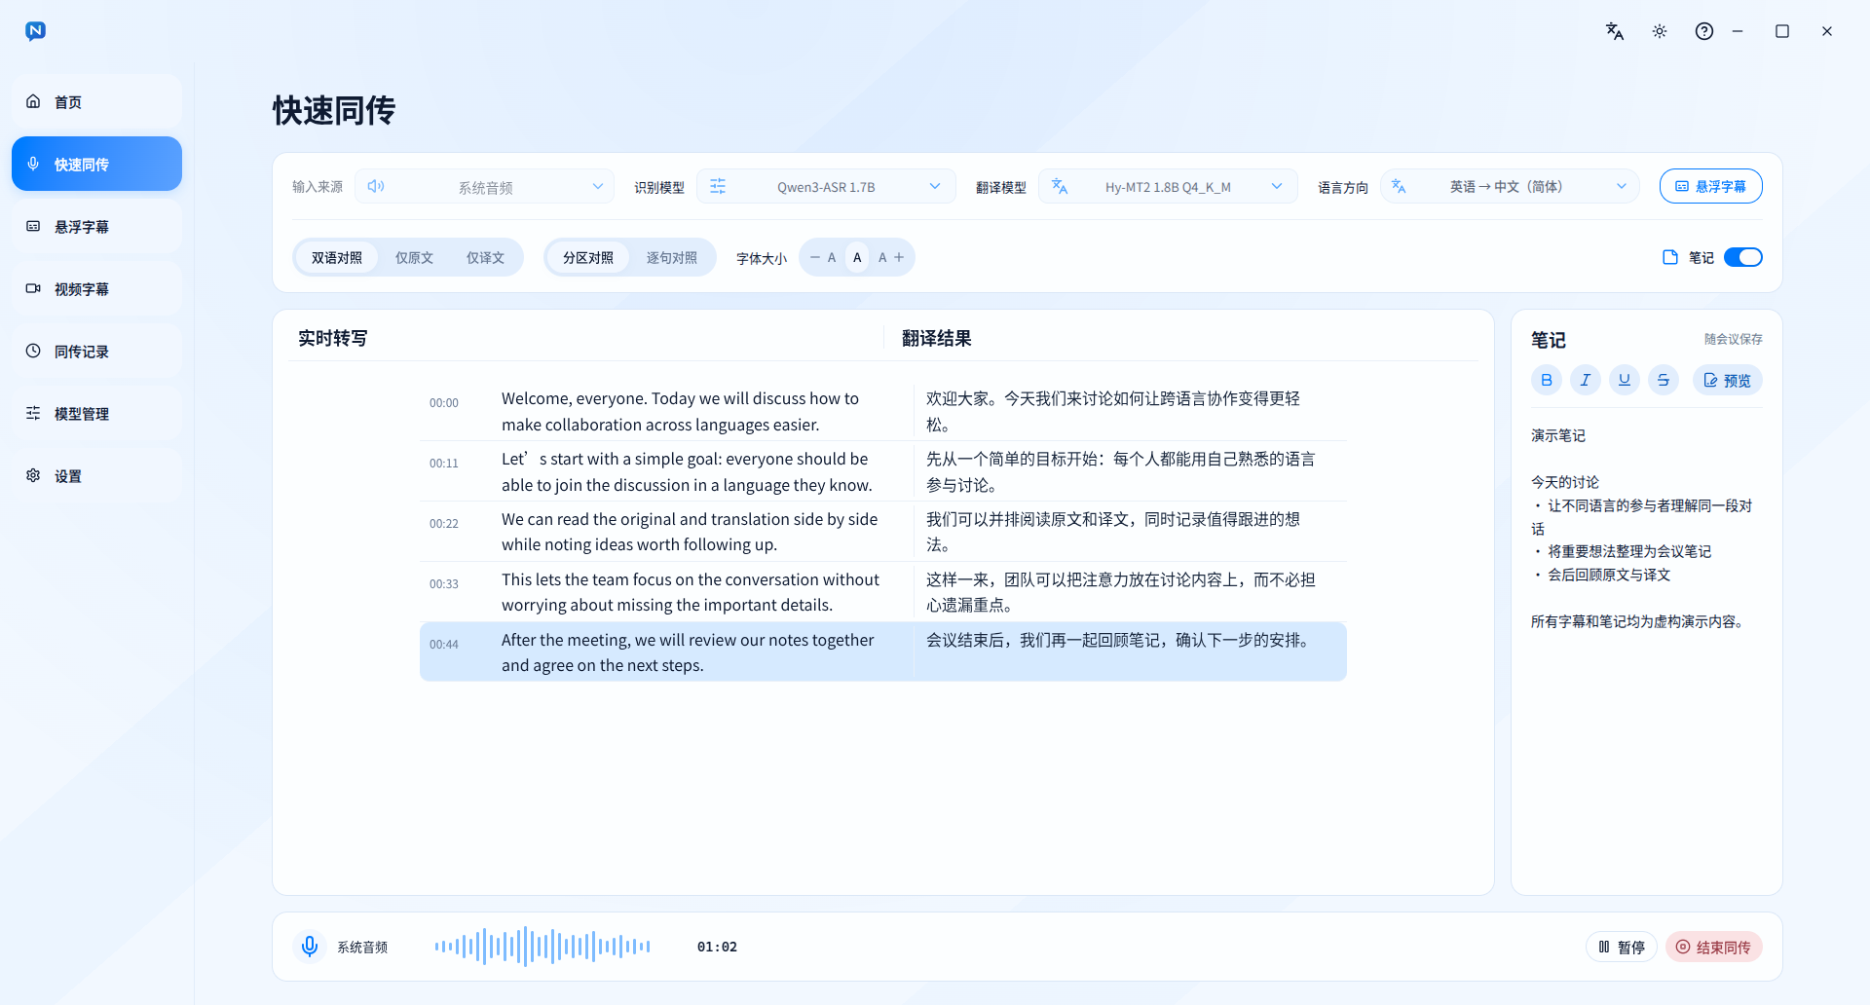The width and height of the screenshot is (1870, 1005).
Task: Click the app logo in top-left corner
Action: (x=35, y=31)
